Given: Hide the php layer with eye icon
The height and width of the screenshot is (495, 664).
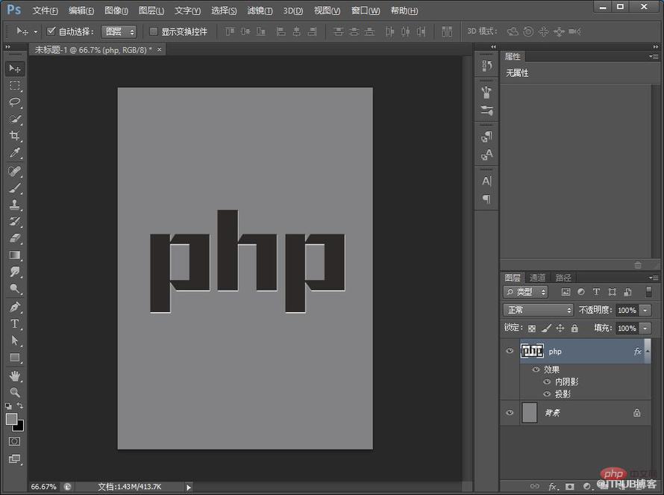Looking at the screenshot, I should click(x=510, y=351).
